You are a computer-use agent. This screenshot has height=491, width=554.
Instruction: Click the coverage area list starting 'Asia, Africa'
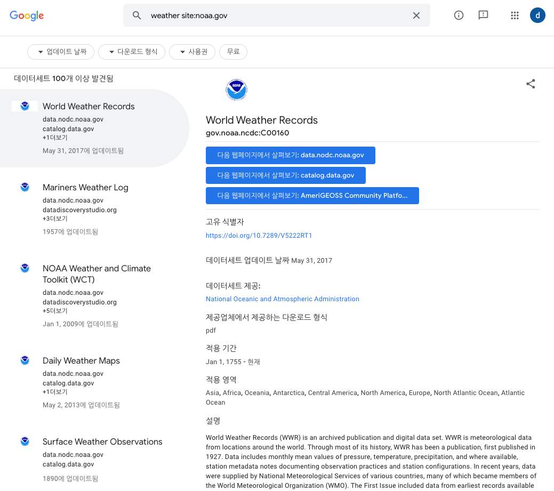pos(365,397)
